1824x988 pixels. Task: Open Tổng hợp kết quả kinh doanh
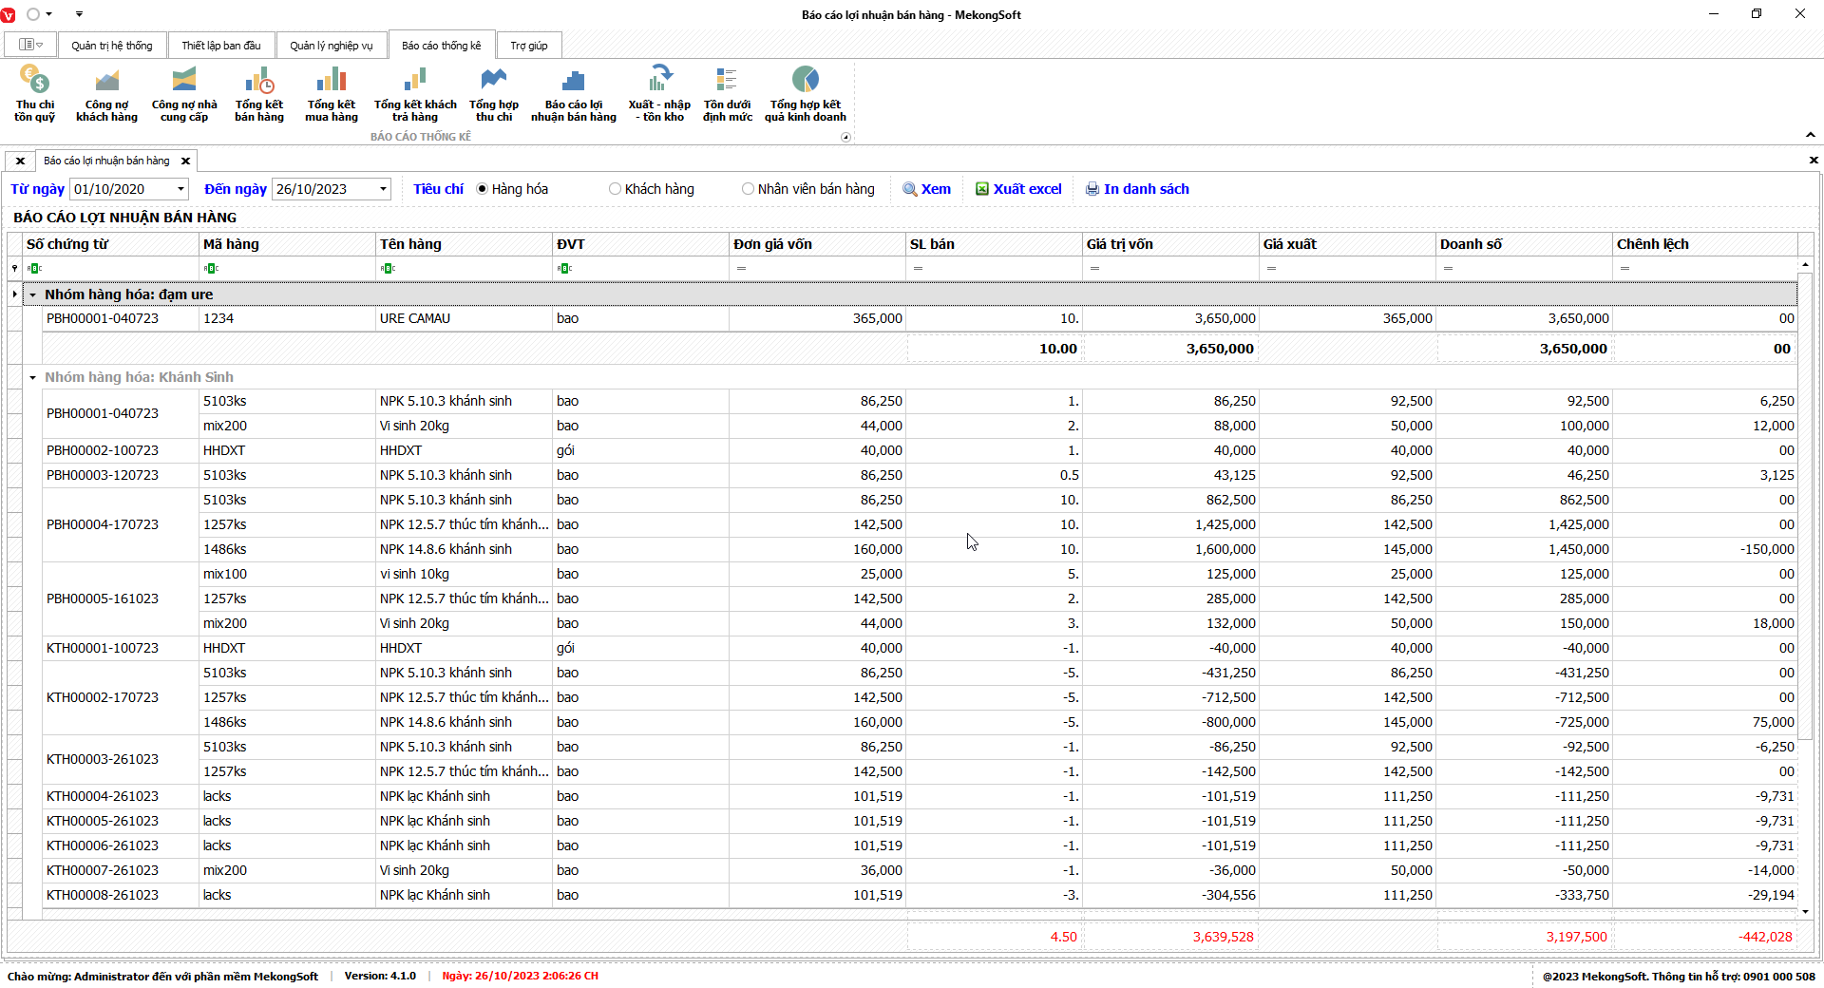click(x=805, y=93)
